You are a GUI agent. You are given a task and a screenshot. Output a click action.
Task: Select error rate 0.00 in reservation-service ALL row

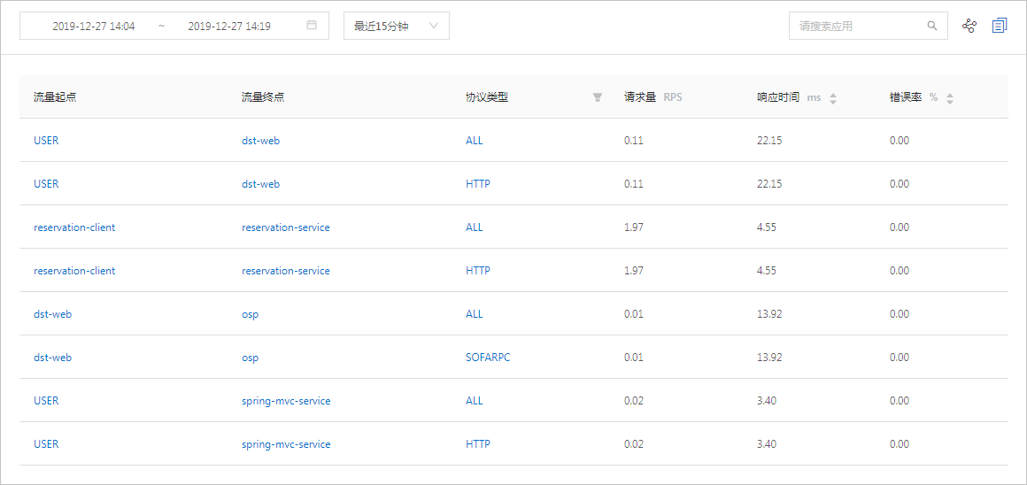tap(900, 227)
